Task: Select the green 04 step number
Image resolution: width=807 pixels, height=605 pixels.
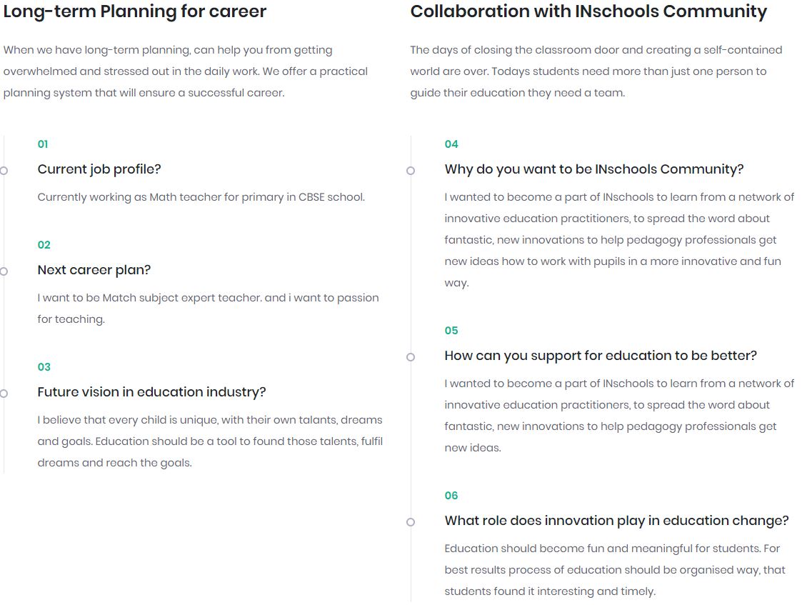Action: [451, 144]
